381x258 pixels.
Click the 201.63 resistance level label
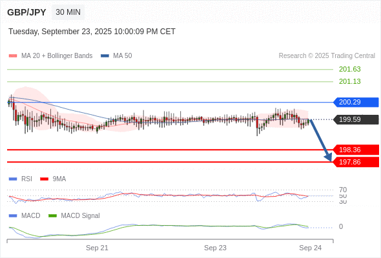tap(350, 70)
